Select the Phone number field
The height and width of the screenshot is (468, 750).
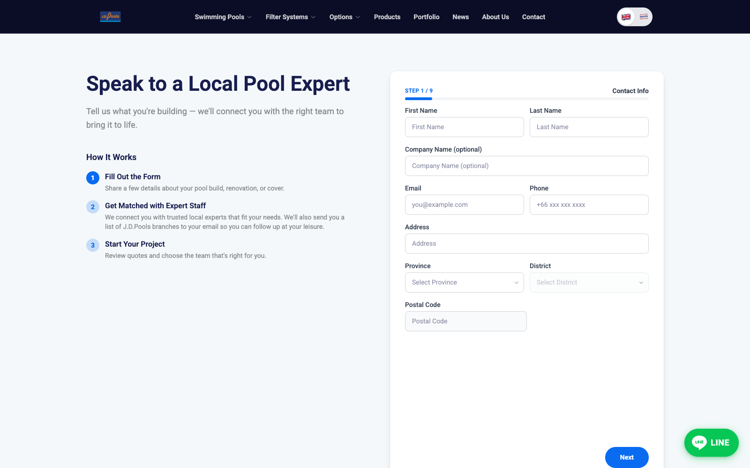tap(589, 205)
